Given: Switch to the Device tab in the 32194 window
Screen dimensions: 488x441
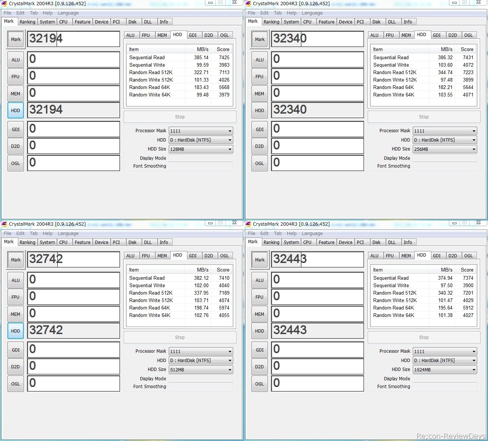Looking at the screenshot, I should click(x=102, y=22).
